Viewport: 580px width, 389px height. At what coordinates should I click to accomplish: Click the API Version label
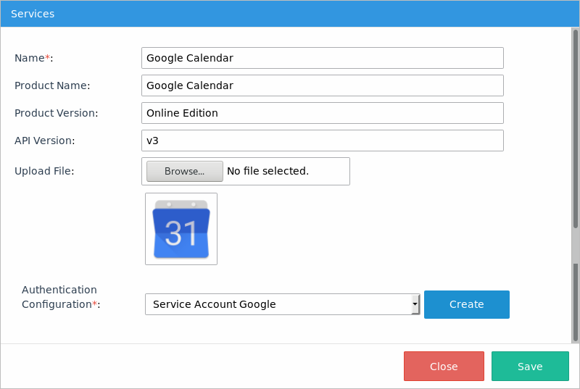coord(44,141)
